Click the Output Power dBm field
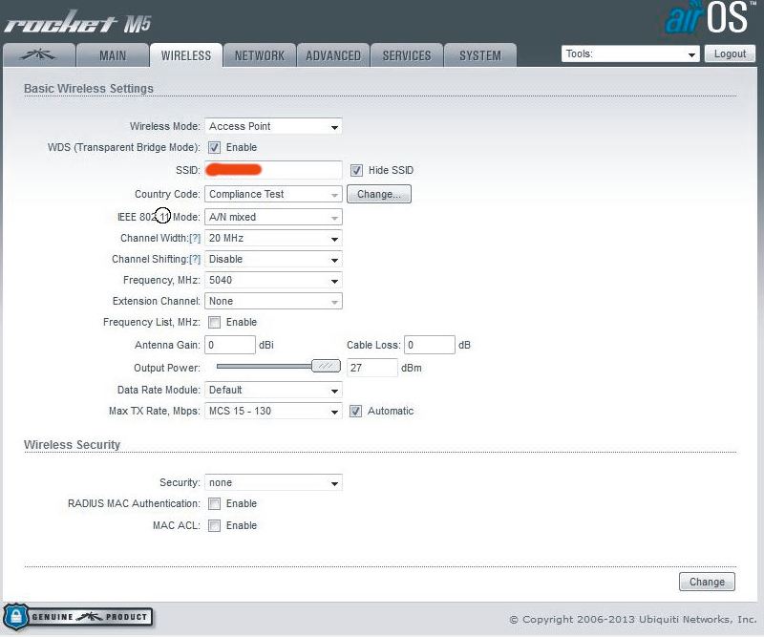 372,368
